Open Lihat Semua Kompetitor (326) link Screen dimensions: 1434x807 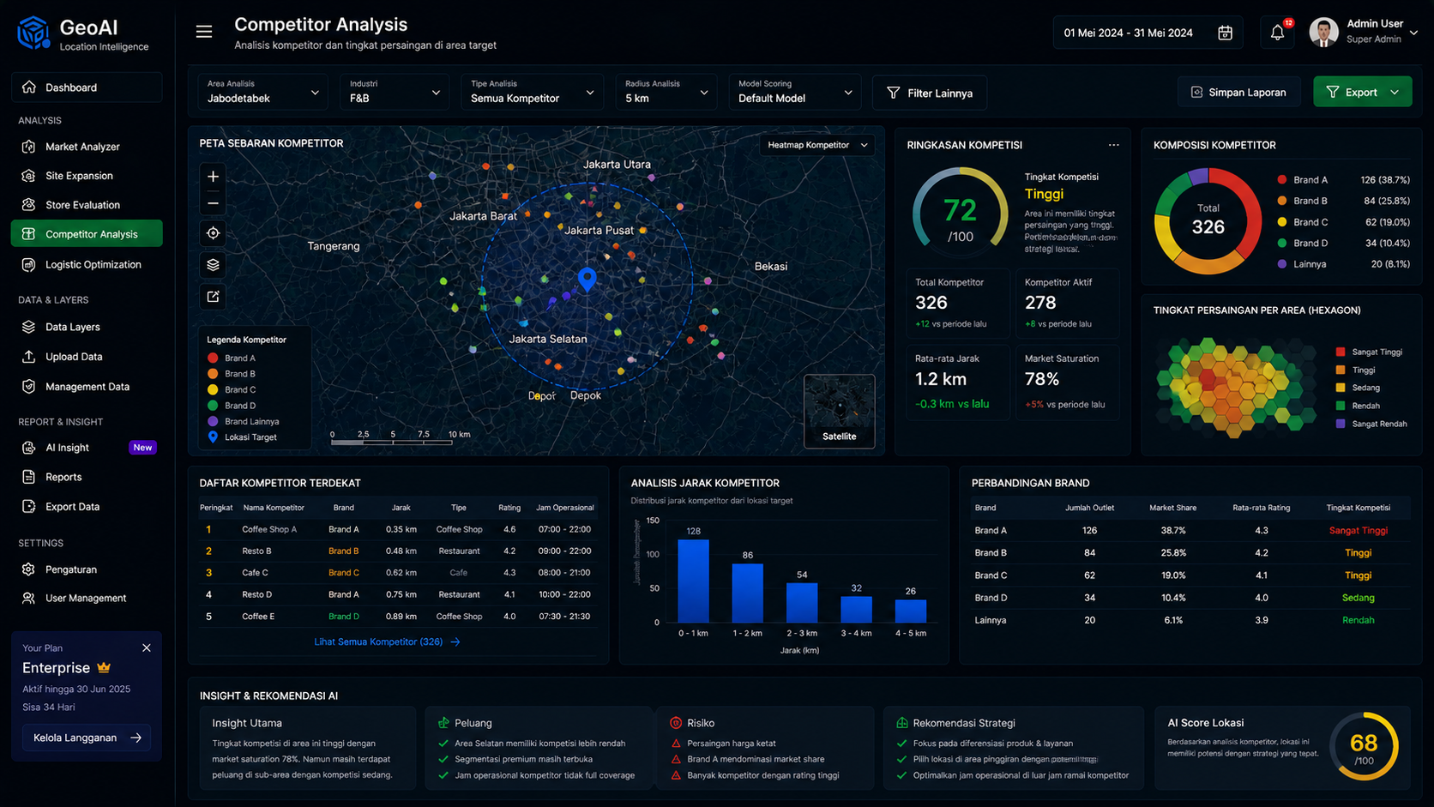388,641
